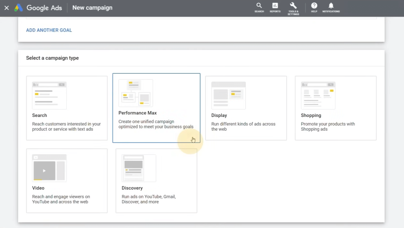Click the ADD ANOTHER GOAL link
The image size is (404, 228).
tap(49, 30)
